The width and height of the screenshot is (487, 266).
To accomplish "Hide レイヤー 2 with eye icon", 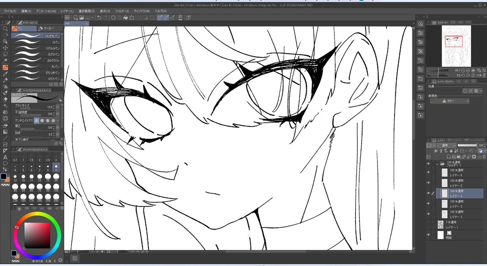I will [429, 214].
